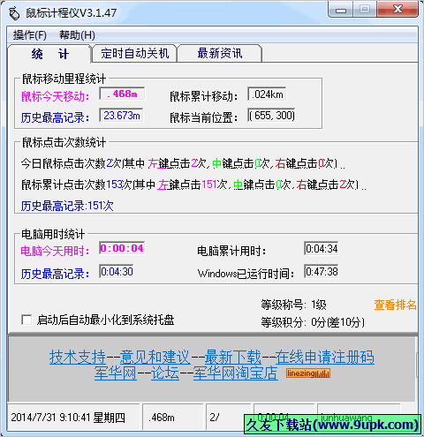This screenshot has height=437, width=424.
Task: Switch to the 最新资讯 tab
Action: pos(219,54)
